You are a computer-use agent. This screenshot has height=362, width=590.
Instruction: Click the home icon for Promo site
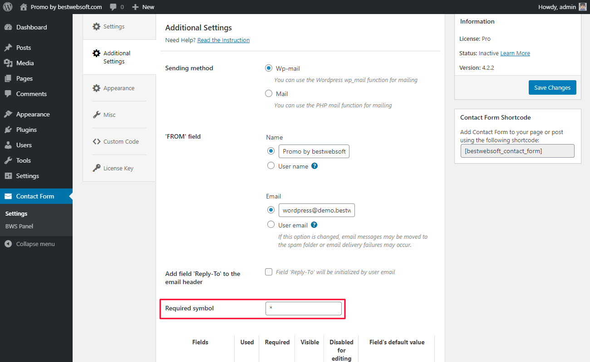(x=24, y=7)
